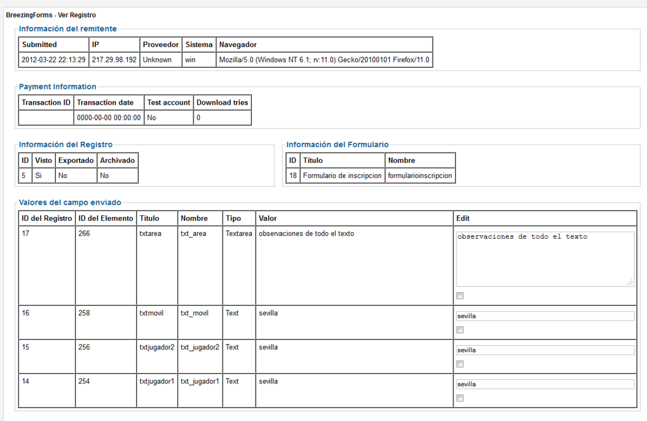This screenshot has height=421, width=647.
Task: Tick the checkbox in the txtmovil row
Action: coord(460,330)
